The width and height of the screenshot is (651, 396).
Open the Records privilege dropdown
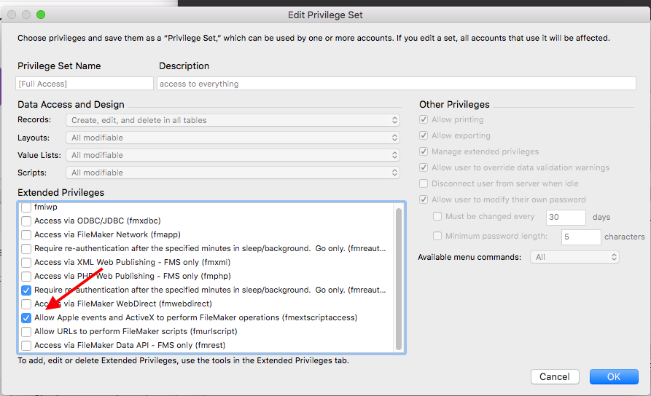[x=233, y=120]
